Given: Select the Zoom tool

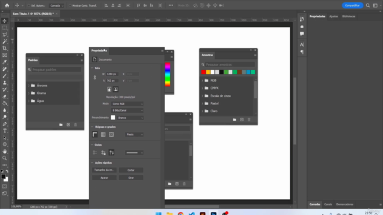Looking at the screenshot, I should [5, 158].
